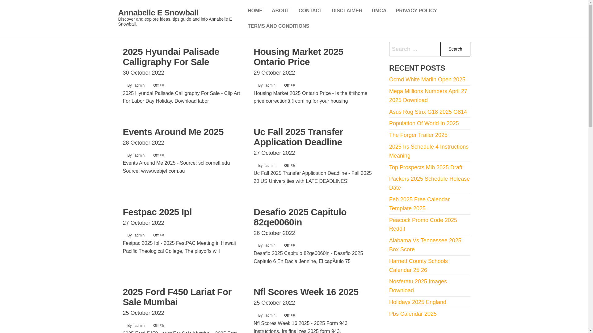Screen dimensions: 593x333
Task: Click date 30 October 2022 on Hyundai post
Action: pos(144,73)
